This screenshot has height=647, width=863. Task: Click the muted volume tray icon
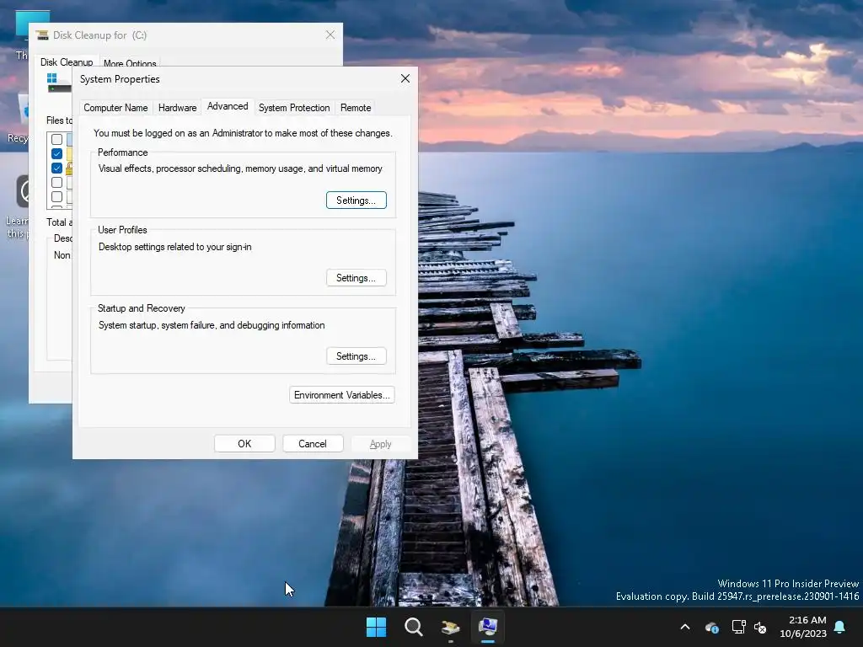click(760, 627)
